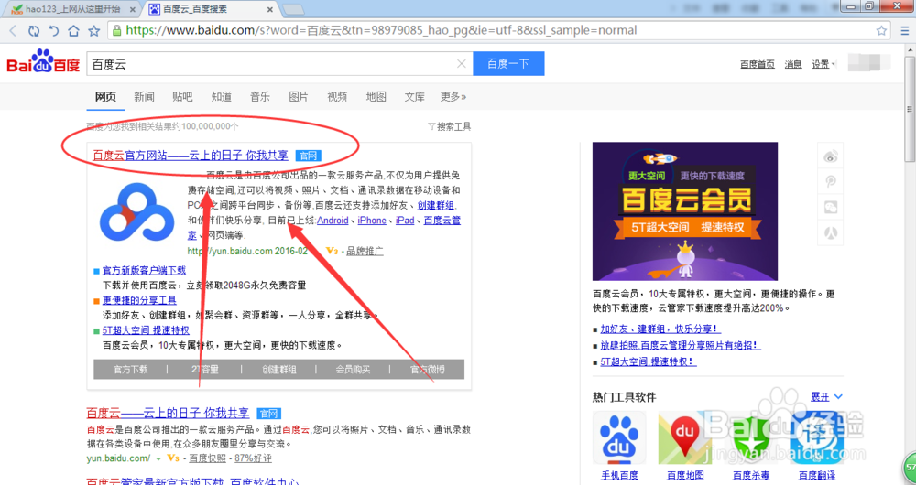Select the 音乐 search category
The width and height of the screenshot is (916, 485).
(x=260, y=97)
